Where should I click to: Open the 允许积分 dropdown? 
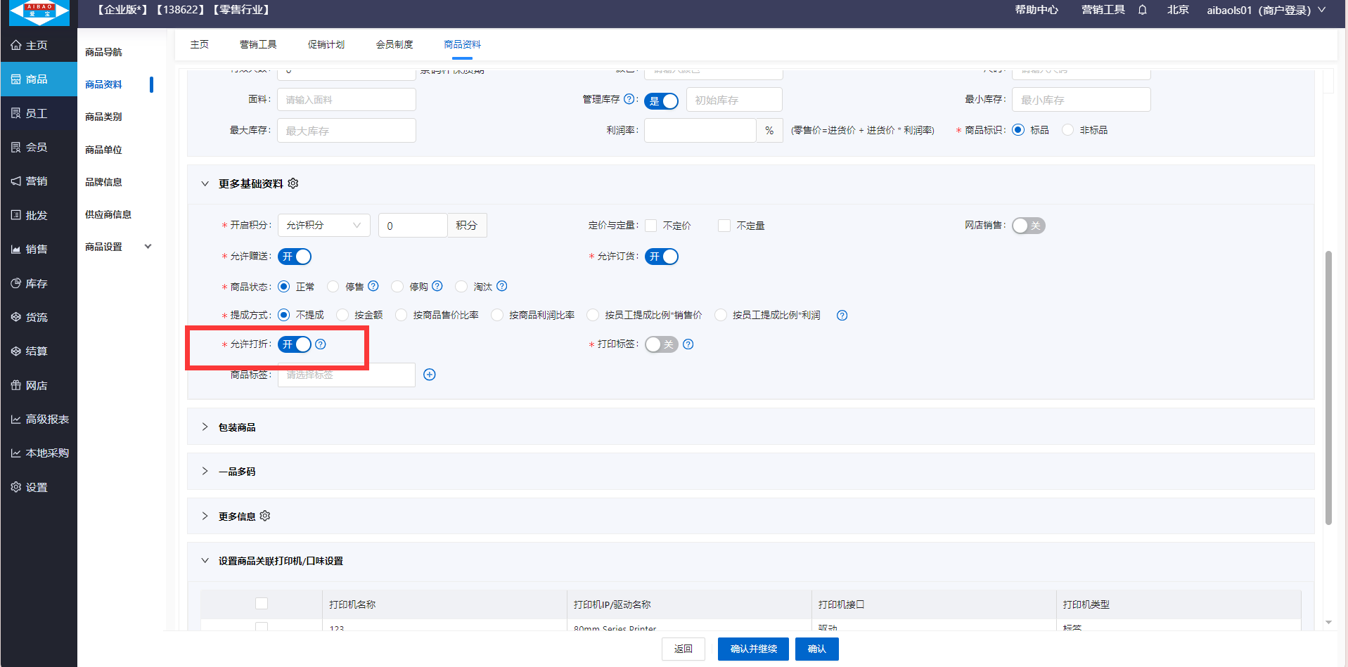click(x=323, y=225)
